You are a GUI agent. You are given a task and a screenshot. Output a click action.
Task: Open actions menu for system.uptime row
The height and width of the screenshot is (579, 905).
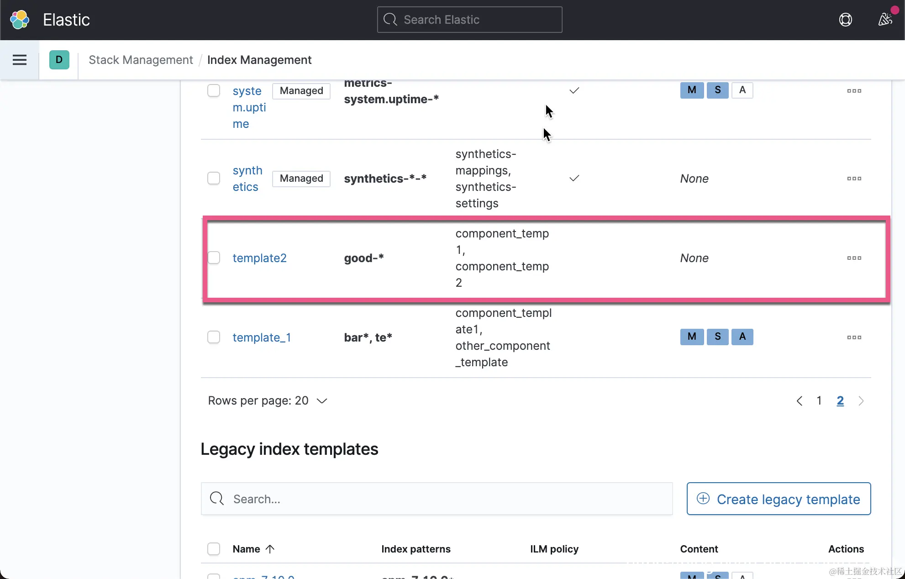pos(854,91)
